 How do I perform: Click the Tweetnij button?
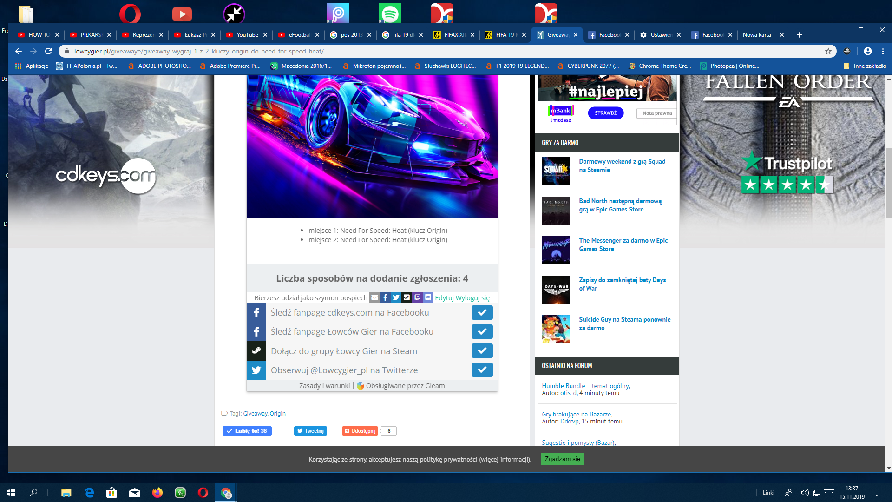(310, 431)
